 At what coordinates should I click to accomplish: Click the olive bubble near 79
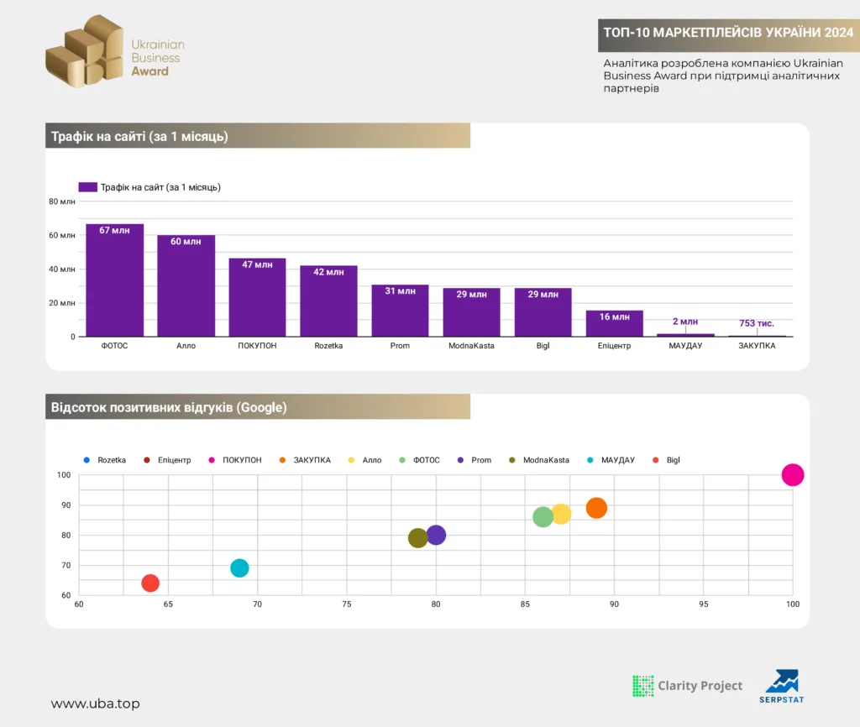pyautogui.click(x=418, y=538)
